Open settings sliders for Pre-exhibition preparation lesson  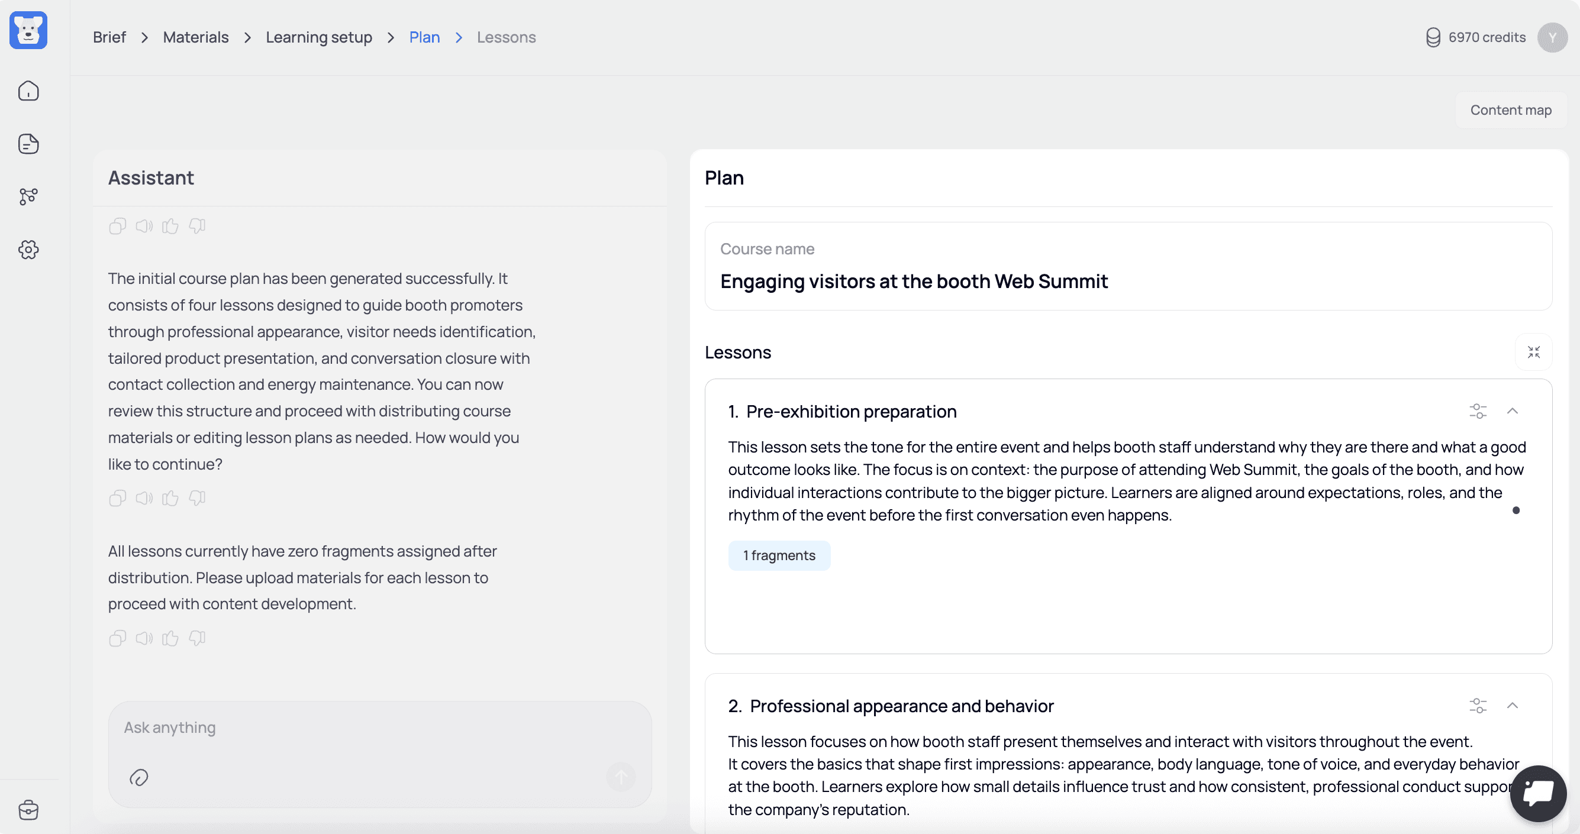1478,411
